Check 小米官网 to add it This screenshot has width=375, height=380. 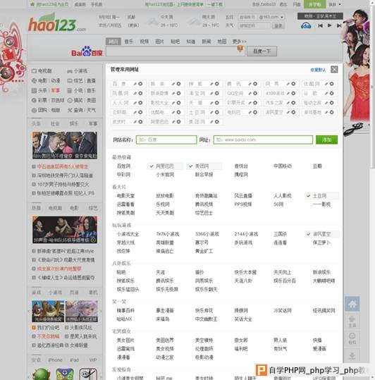165,175
